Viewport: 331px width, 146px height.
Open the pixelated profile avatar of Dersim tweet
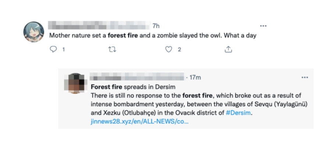point(75,83)
